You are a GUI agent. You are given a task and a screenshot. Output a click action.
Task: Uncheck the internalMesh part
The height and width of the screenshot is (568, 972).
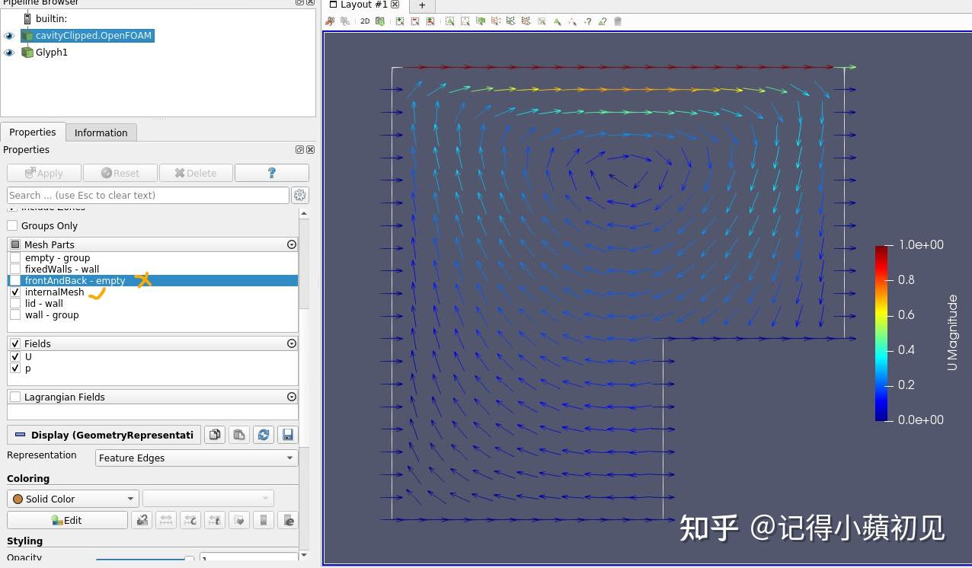tap(15, 292)
